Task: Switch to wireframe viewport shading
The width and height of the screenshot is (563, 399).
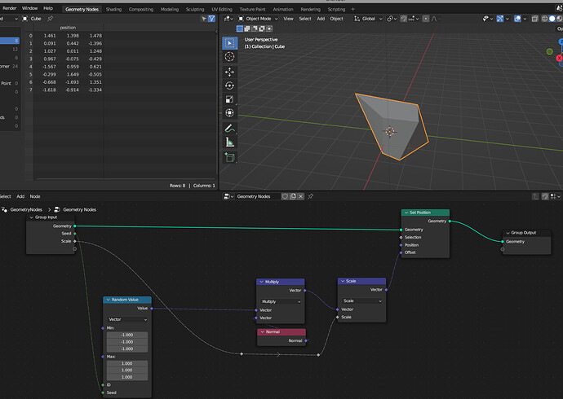Action: [x=545, y=19]
